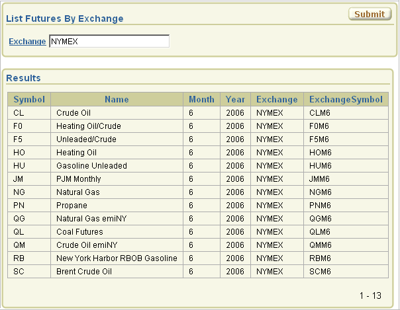Select the PJM Monthly name cell
Image resolution: width=400 pixels, height=310 pixels.
tap(117, 179)
